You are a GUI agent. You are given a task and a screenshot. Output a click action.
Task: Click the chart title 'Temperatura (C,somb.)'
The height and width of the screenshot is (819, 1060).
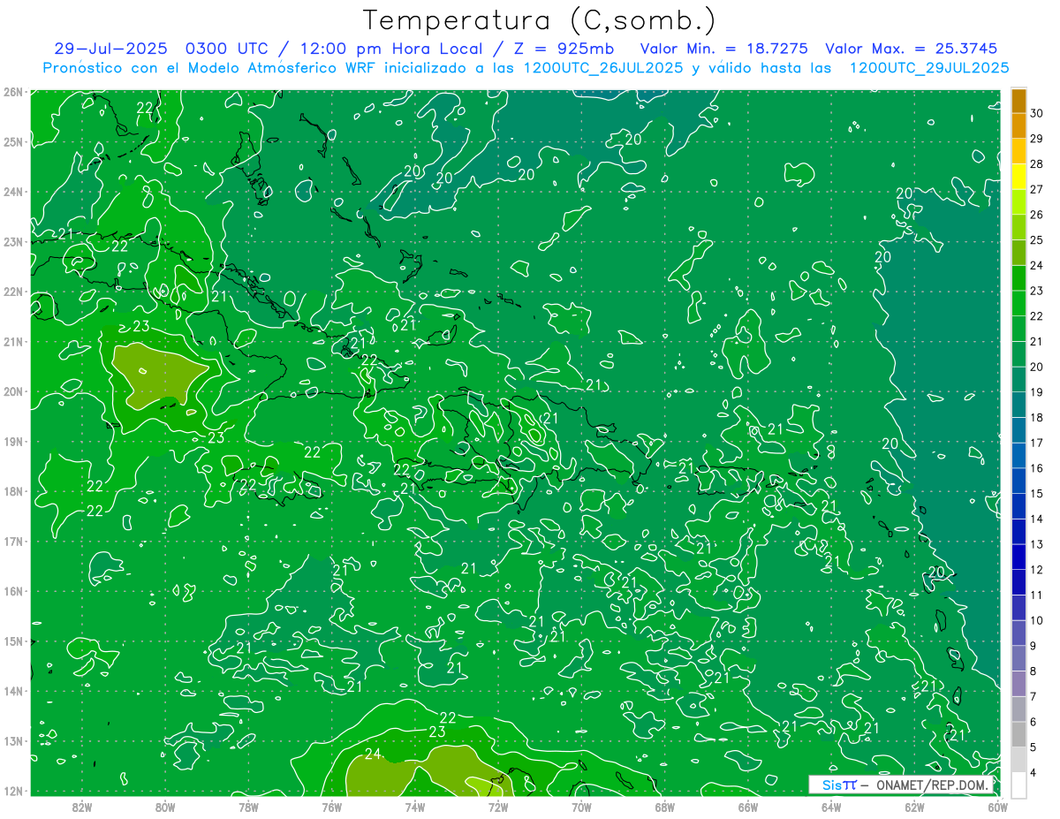coord(540,20)
